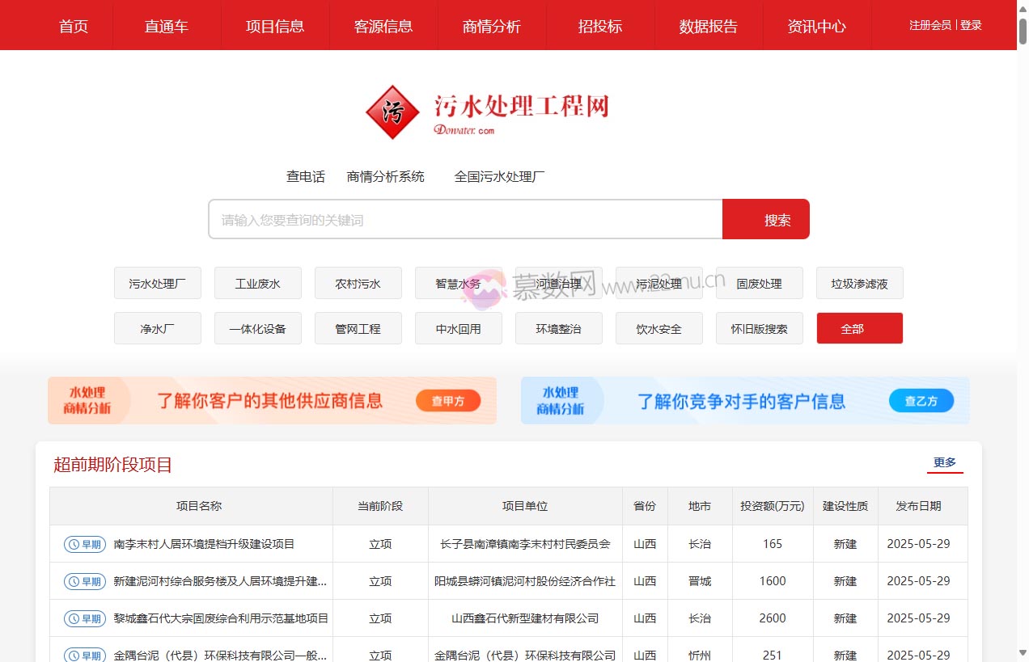Open the 登录 login link
This screenshot has height=662, width=1029.
[972, 25]
